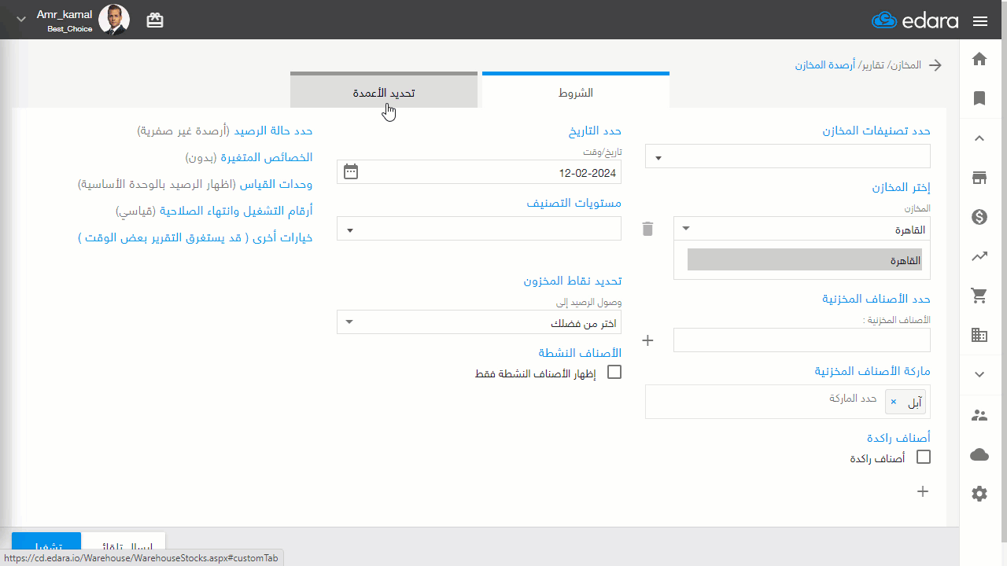Select the الشروط tab

(576, 91)
